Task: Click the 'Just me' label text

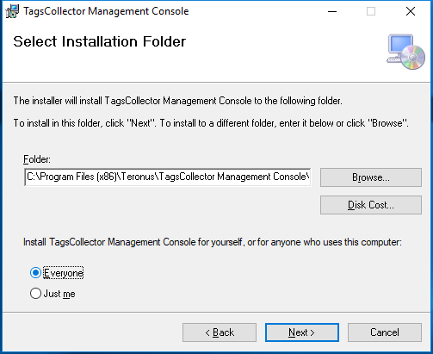Action: [59, 294]
